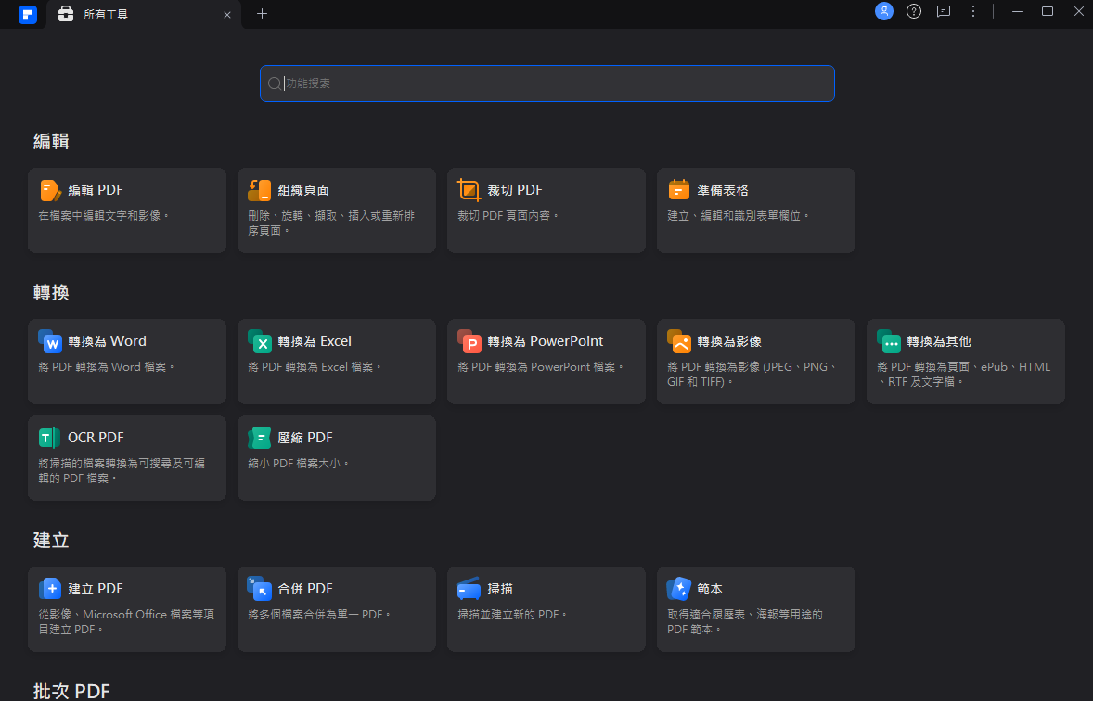Launch 裁切 PDF by its title
1093x701 pixels.
tap(515, 190)
